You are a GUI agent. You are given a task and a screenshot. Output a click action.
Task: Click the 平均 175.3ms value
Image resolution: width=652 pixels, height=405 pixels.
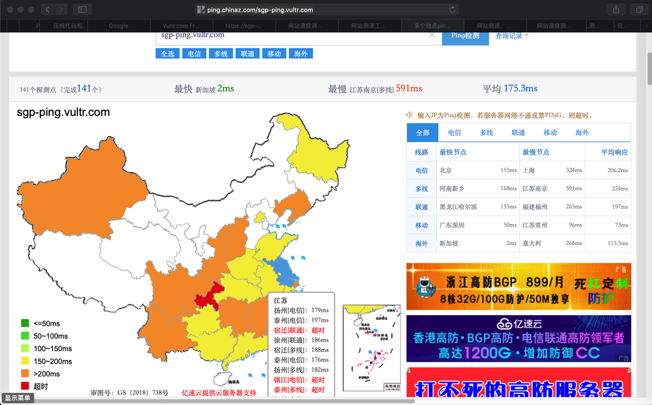click(x=521, y=89)
